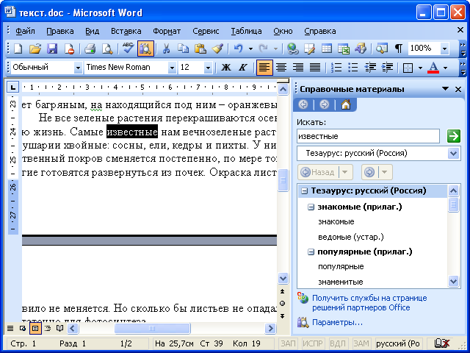Undo the last action

pyautogui.click(x=238, y=49)
